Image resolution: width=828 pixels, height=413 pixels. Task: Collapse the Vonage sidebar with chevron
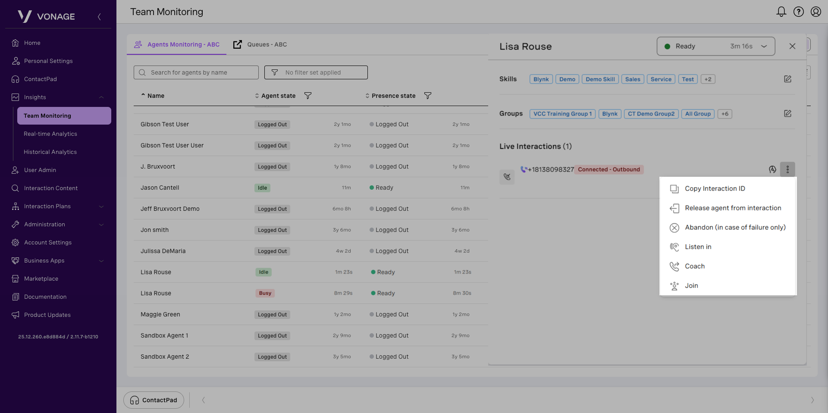click(x=99, y=17)
